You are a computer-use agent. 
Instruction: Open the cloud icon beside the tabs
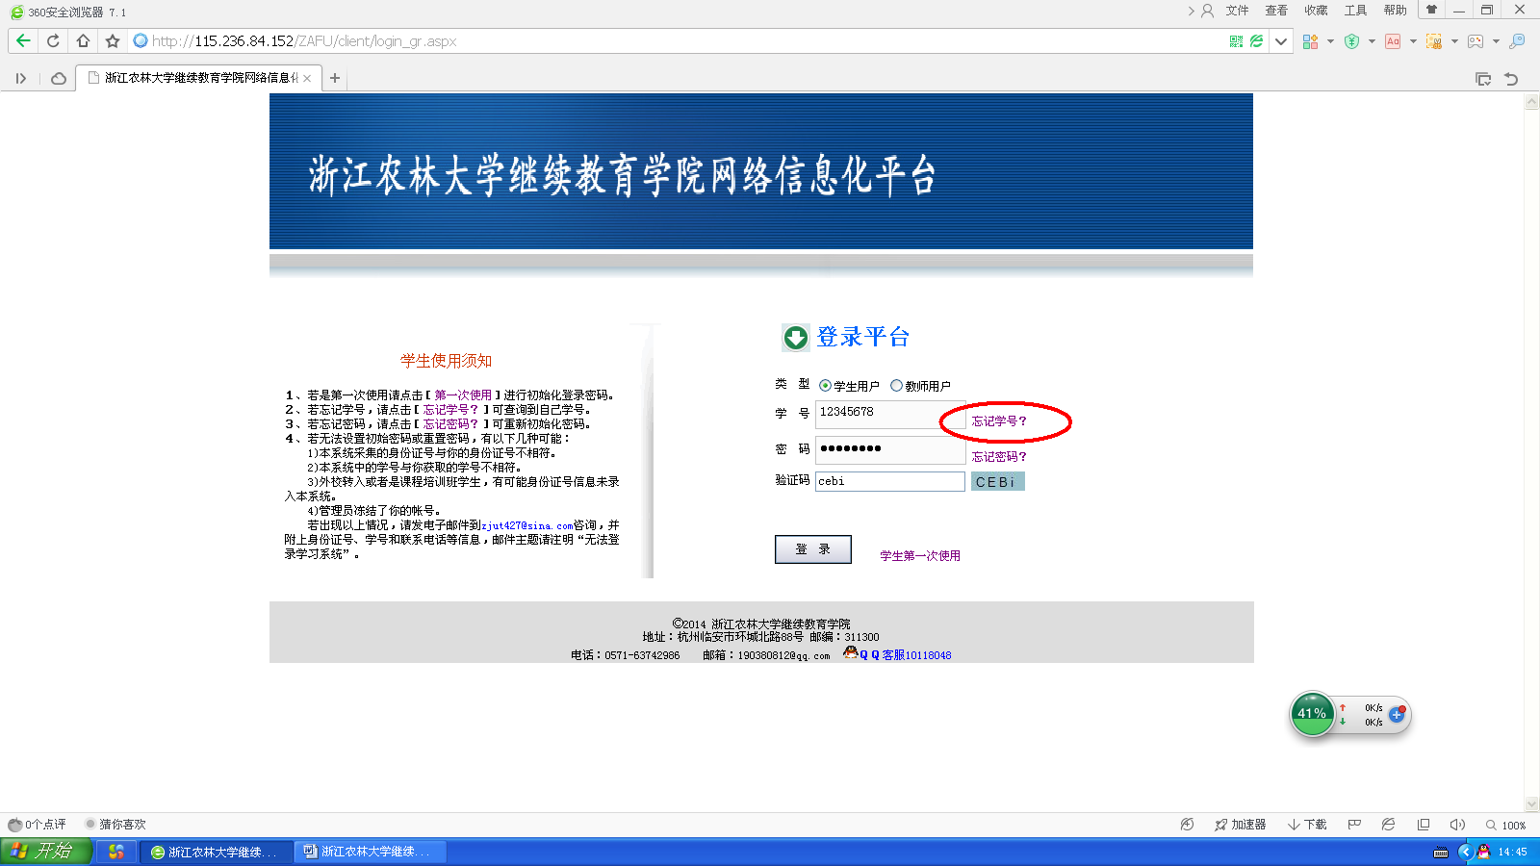tap(59, 78)
